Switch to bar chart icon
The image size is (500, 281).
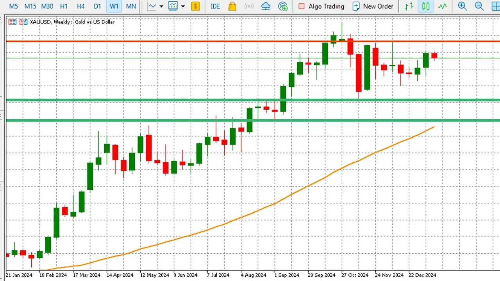point(409,6)
